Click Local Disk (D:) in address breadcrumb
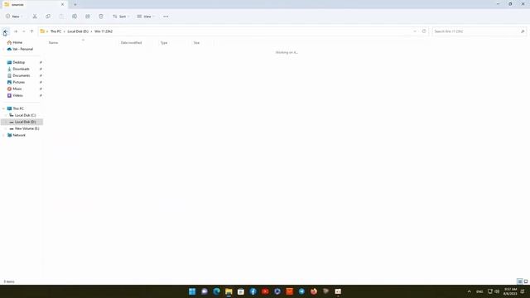 point(78,31)
